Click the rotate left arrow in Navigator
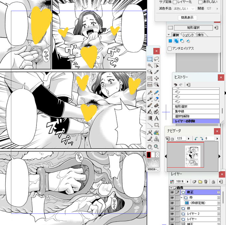The width and height of the screenshot is (226, 225). 196,139
